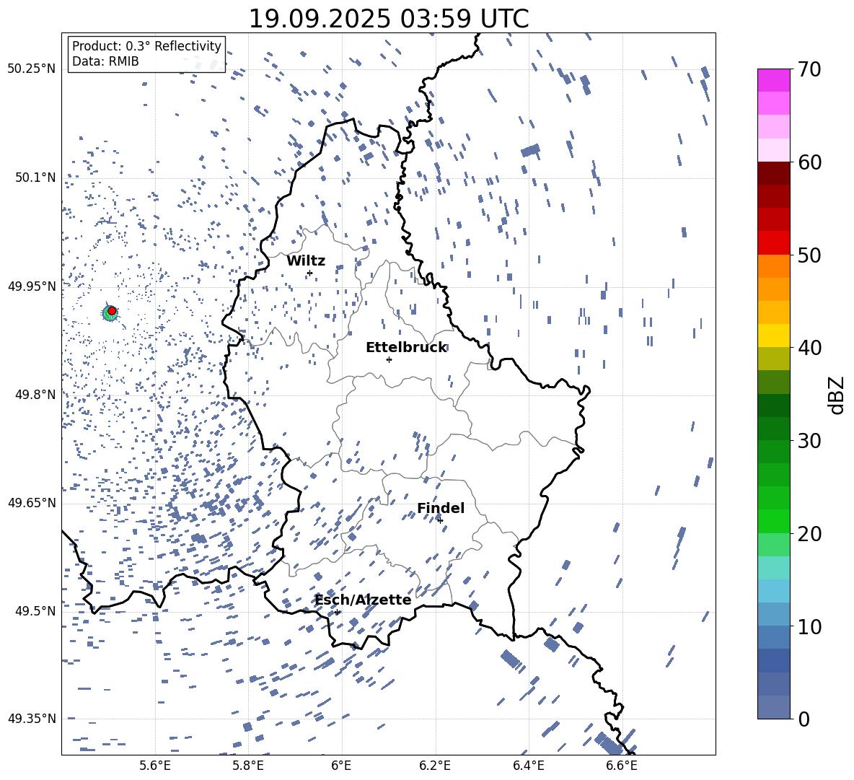Click the 20 colorbar tick label
Screen dimensions: 854x780
click(x=809, y=533)
